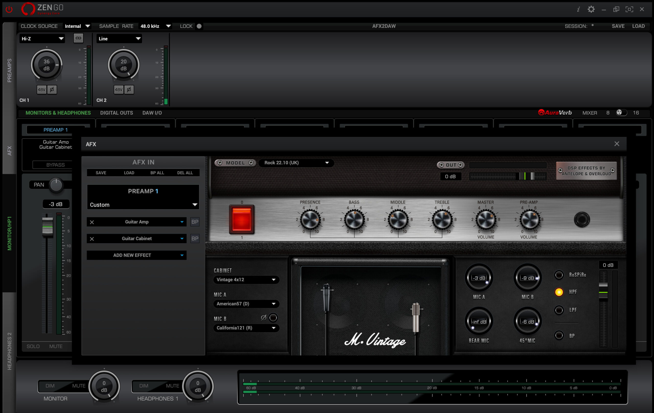Toggle cabinet BP bypass
This screenshot has height=413, width=654.
click(x=559, y=336)
